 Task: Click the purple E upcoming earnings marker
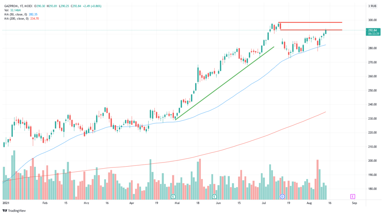point(353,197)
